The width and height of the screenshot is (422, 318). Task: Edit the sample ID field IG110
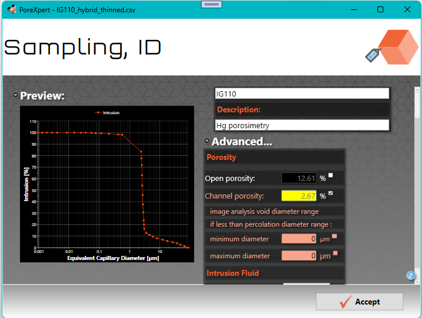[302, 94]
